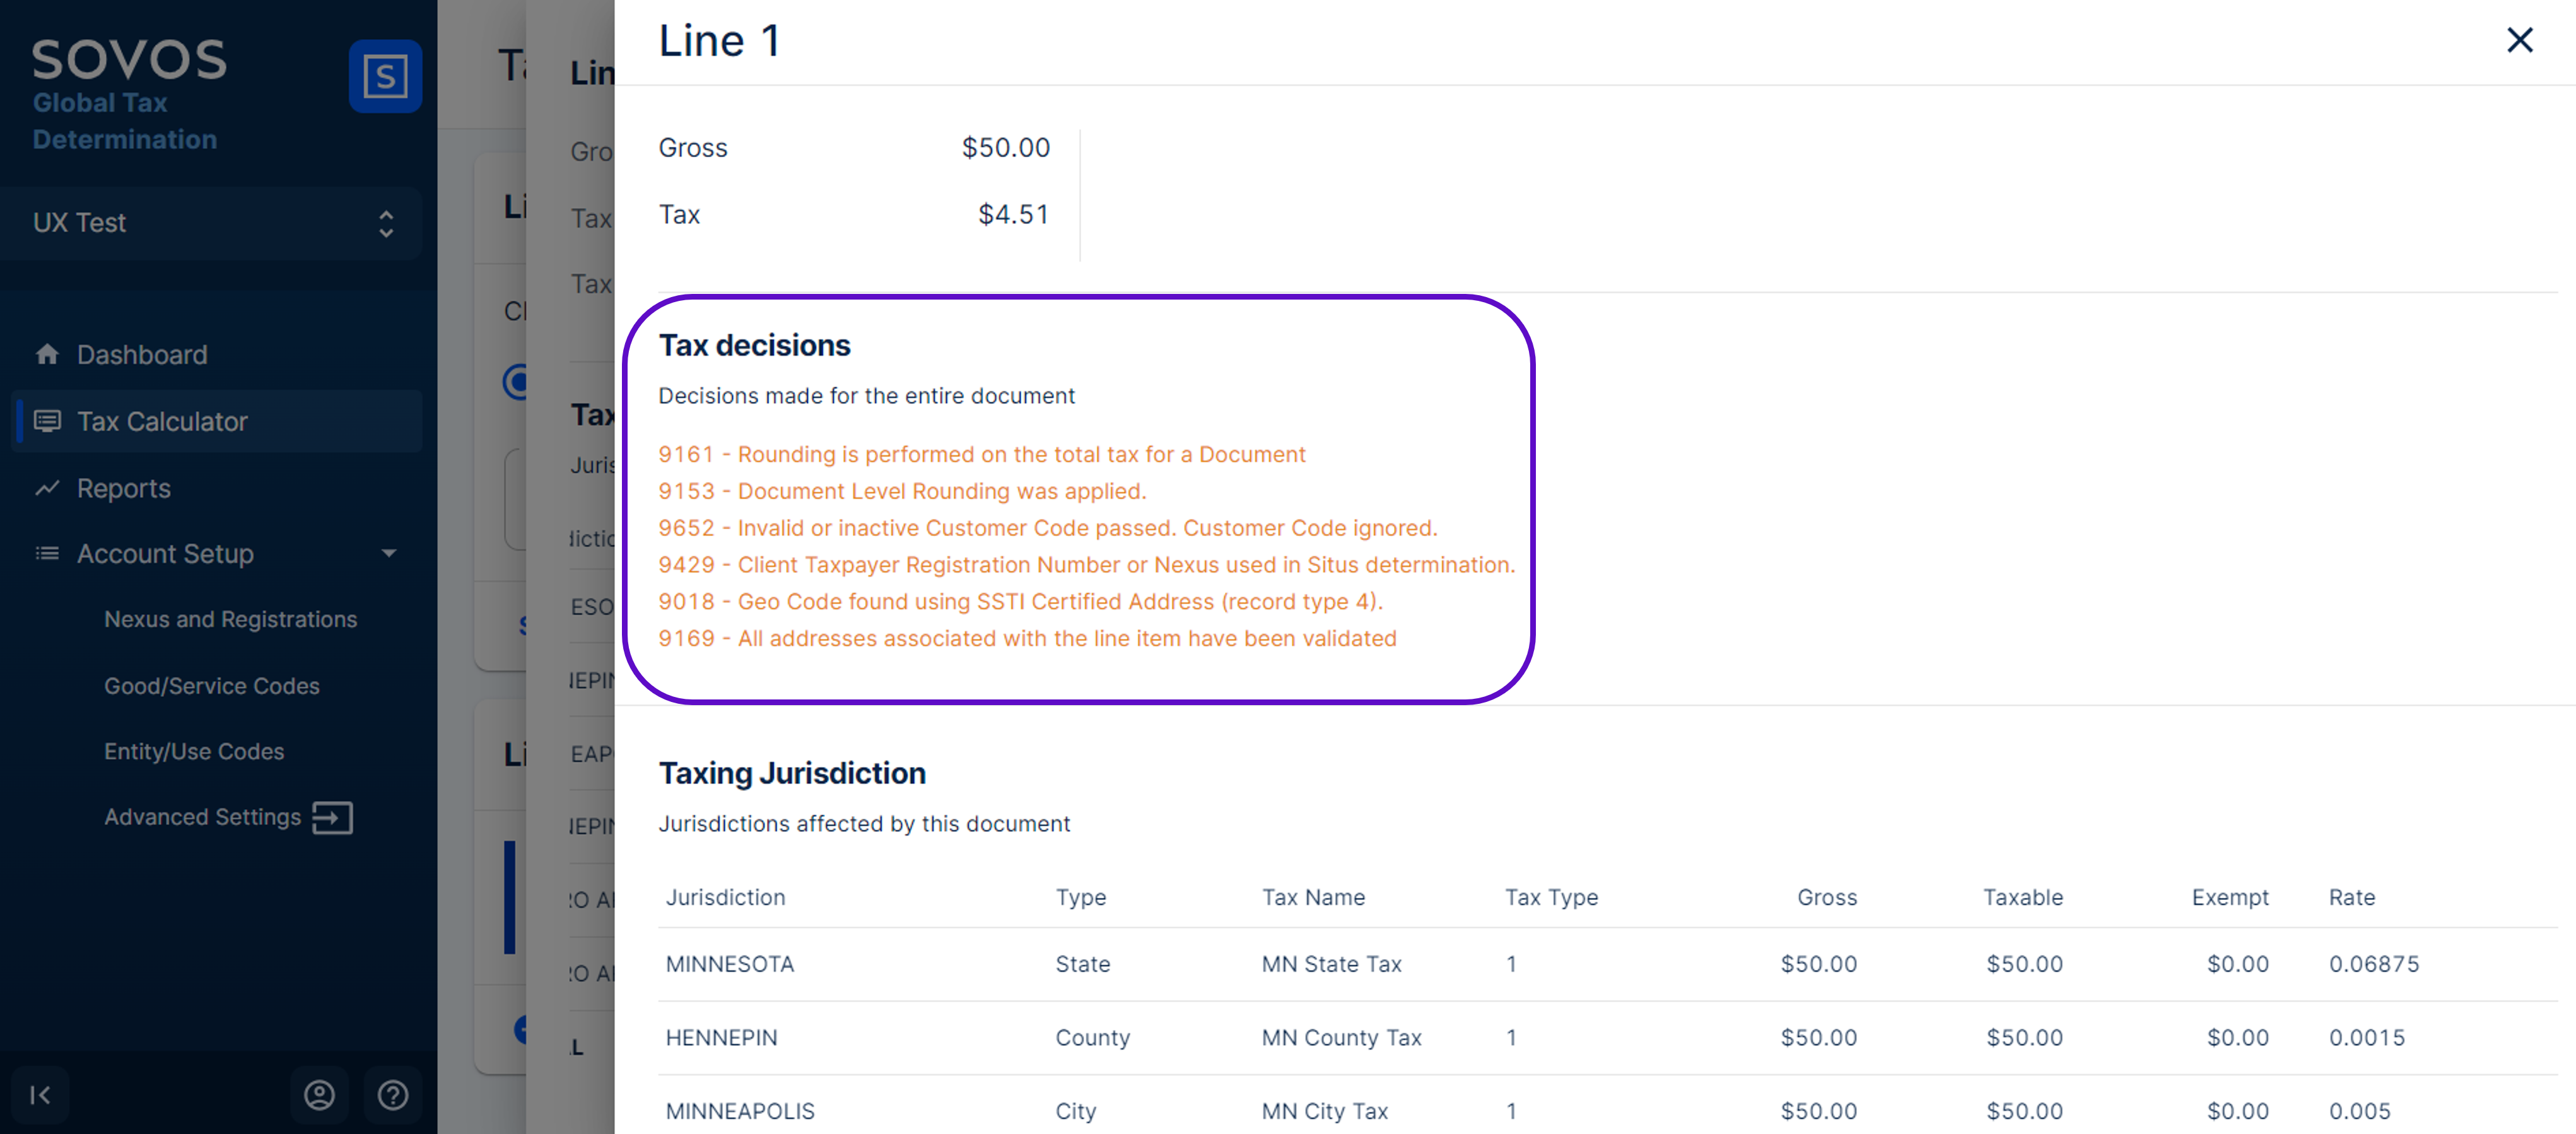Click the Account Setup list icon

[47, 553]
